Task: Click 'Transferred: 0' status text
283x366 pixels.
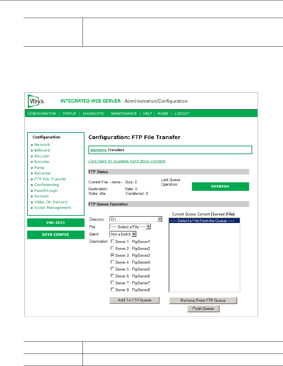Action: (136, 193)
